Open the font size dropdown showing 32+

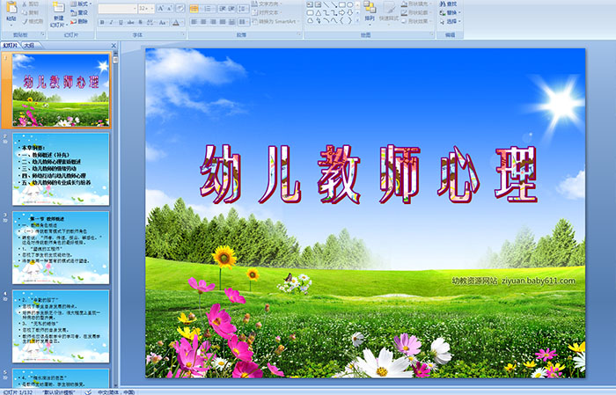click(x=146, y=9)
